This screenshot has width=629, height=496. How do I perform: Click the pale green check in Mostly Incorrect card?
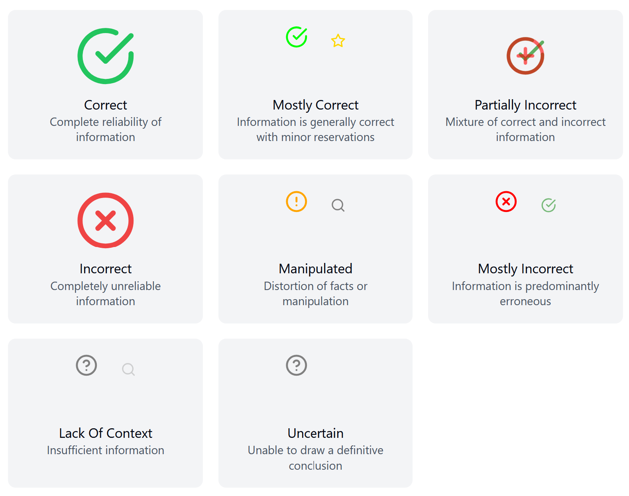click(x=548, y=205)
